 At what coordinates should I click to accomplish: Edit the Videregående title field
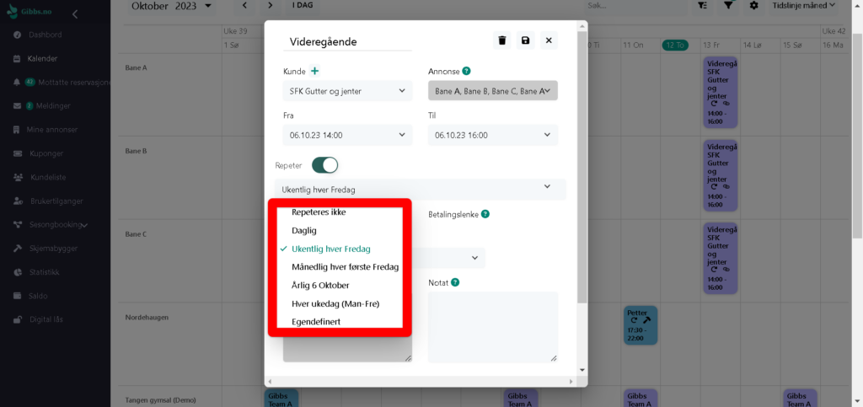coord(347,42)
